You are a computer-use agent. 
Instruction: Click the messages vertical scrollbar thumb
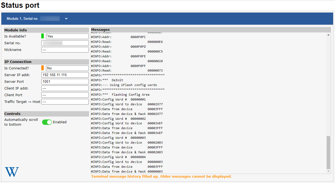pyautogui.click(x=329, y=152)
